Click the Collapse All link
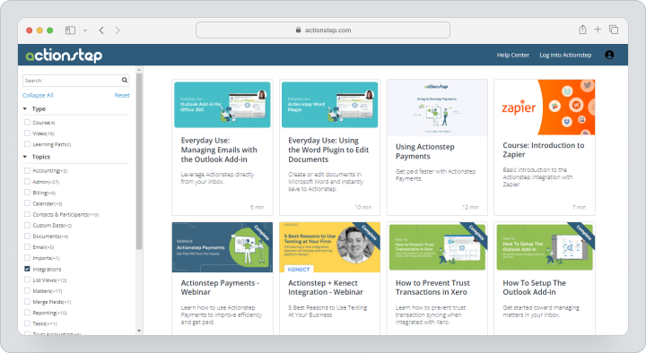Screen dimensions: 646x353 [38, 95]
